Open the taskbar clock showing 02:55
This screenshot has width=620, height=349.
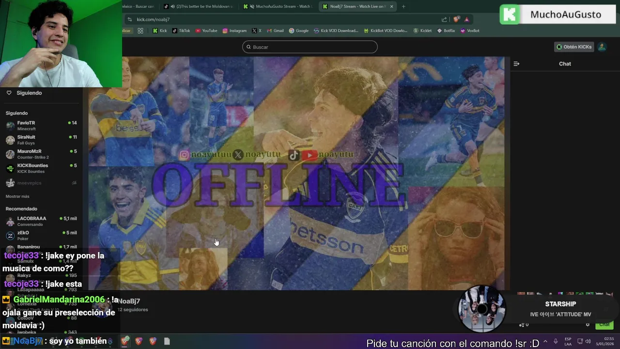pyautogui.click(x=605, y=341)
